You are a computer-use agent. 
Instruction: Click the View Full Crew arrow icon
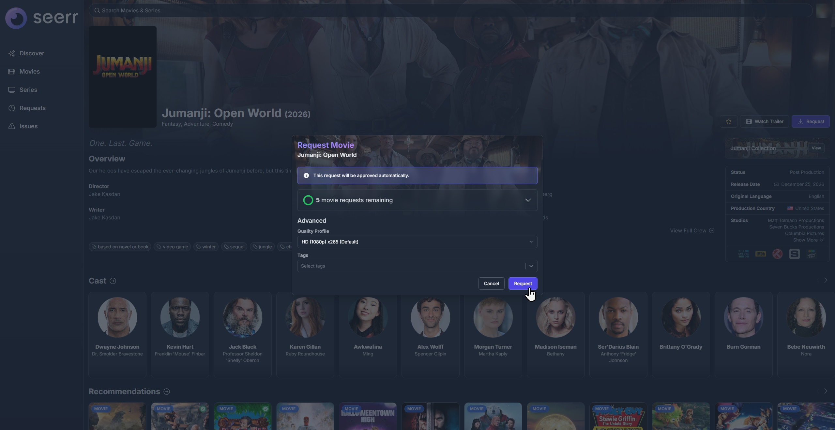click(712, 231)
